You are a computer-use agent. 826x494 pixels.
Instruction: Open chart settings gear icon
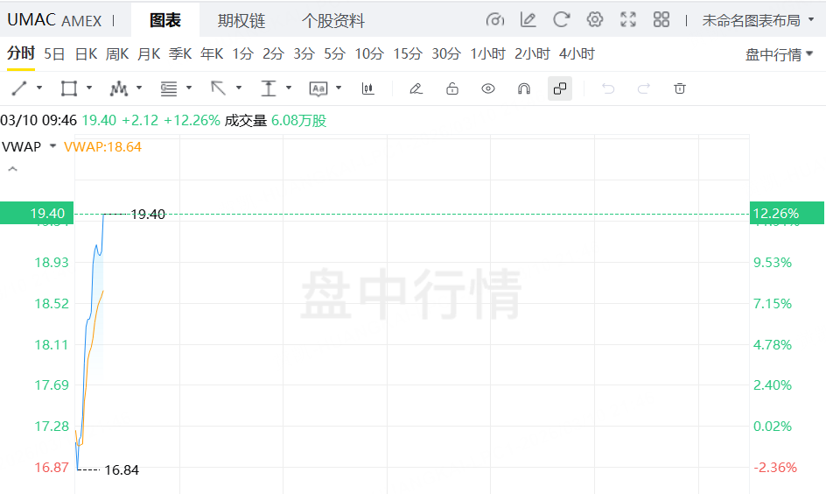[x=595, y=20]
